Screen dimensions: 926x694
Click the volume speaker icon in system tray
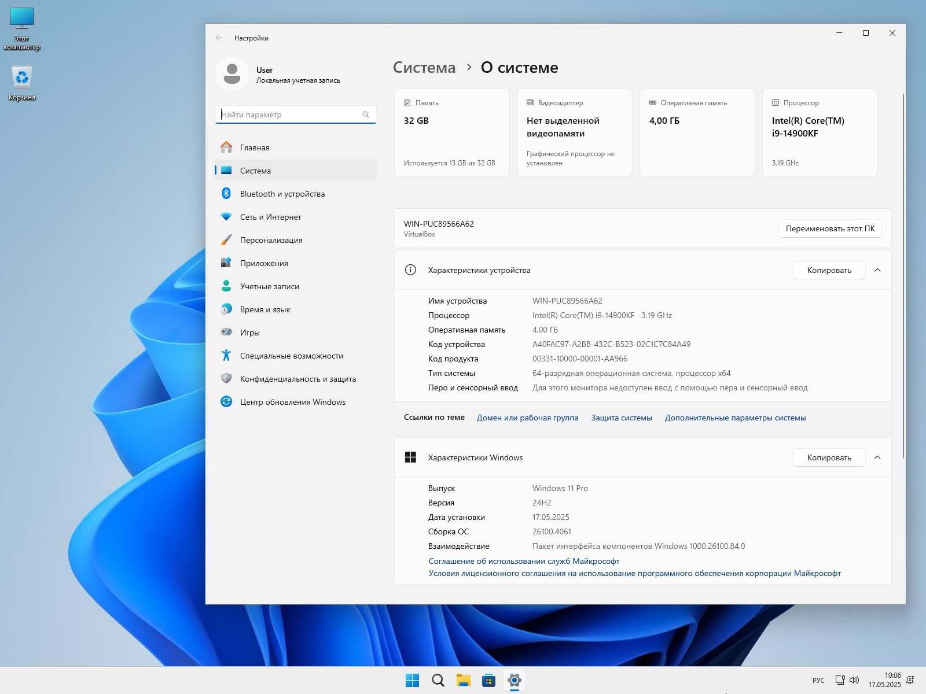point(855,680)
